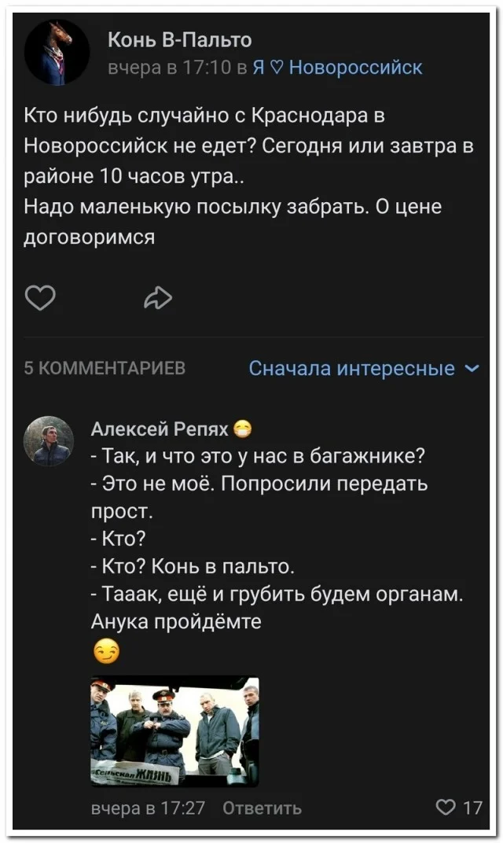Open the "5 комментариев" comments section
The height and width of the screenshot is (843, 503).
(x=105, y=369)
